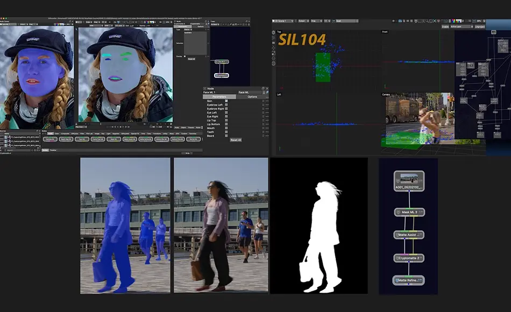Click the Presets tab below upper Node panel

point(190,127)
